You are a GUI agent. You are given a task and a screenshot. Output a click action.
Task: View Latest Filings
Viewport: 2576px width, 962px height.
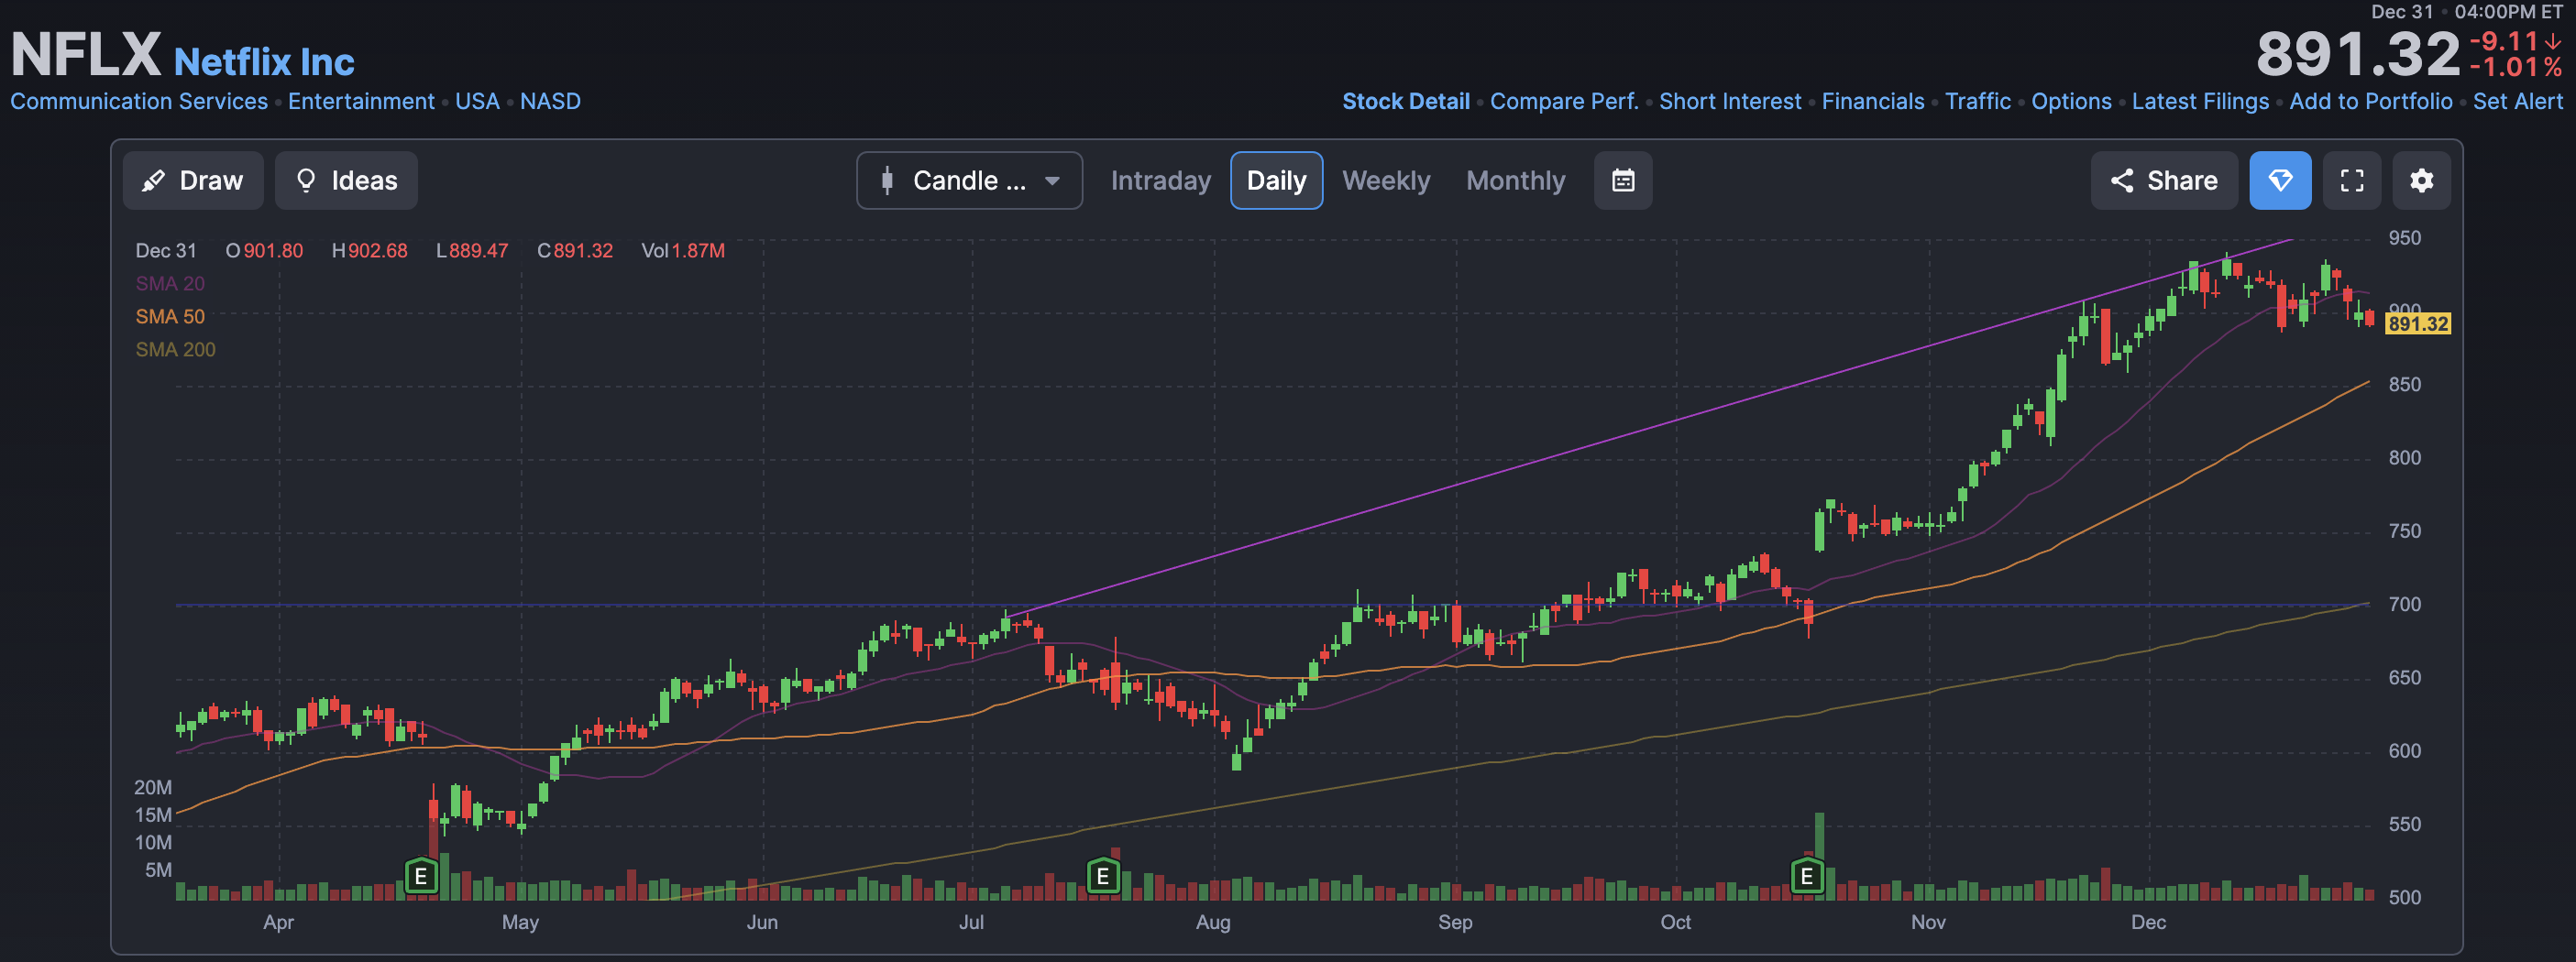(2200, 102)
